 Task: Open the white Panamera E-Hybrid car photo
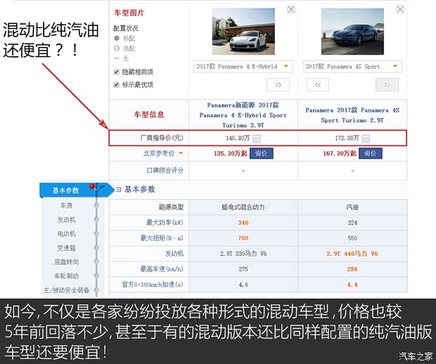(x=243, y=32)
